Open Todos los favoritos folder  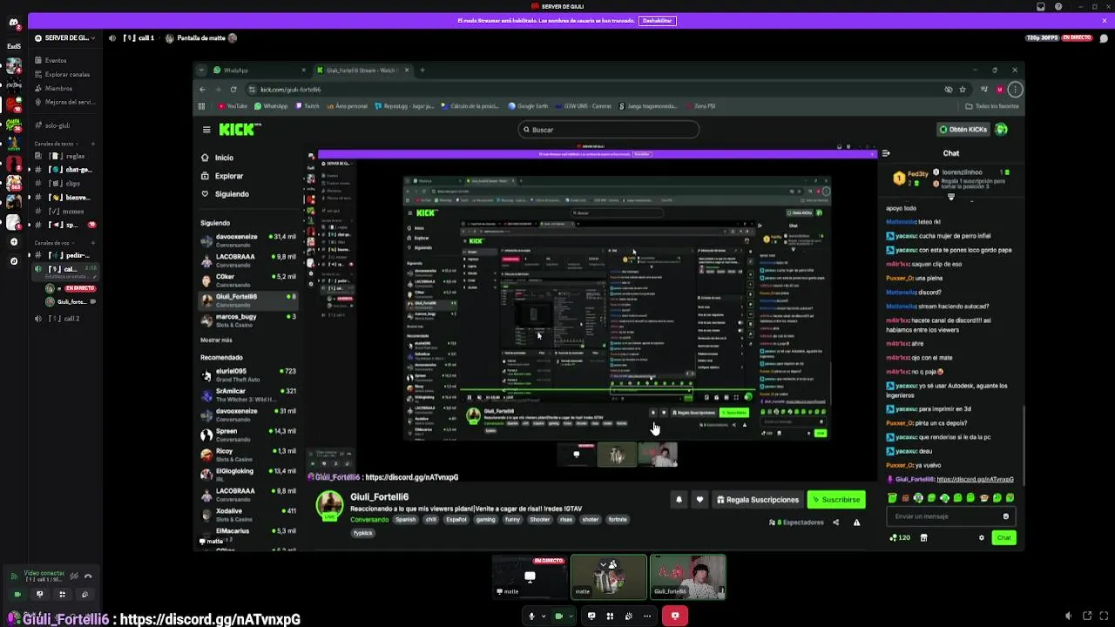pos(992,106)
